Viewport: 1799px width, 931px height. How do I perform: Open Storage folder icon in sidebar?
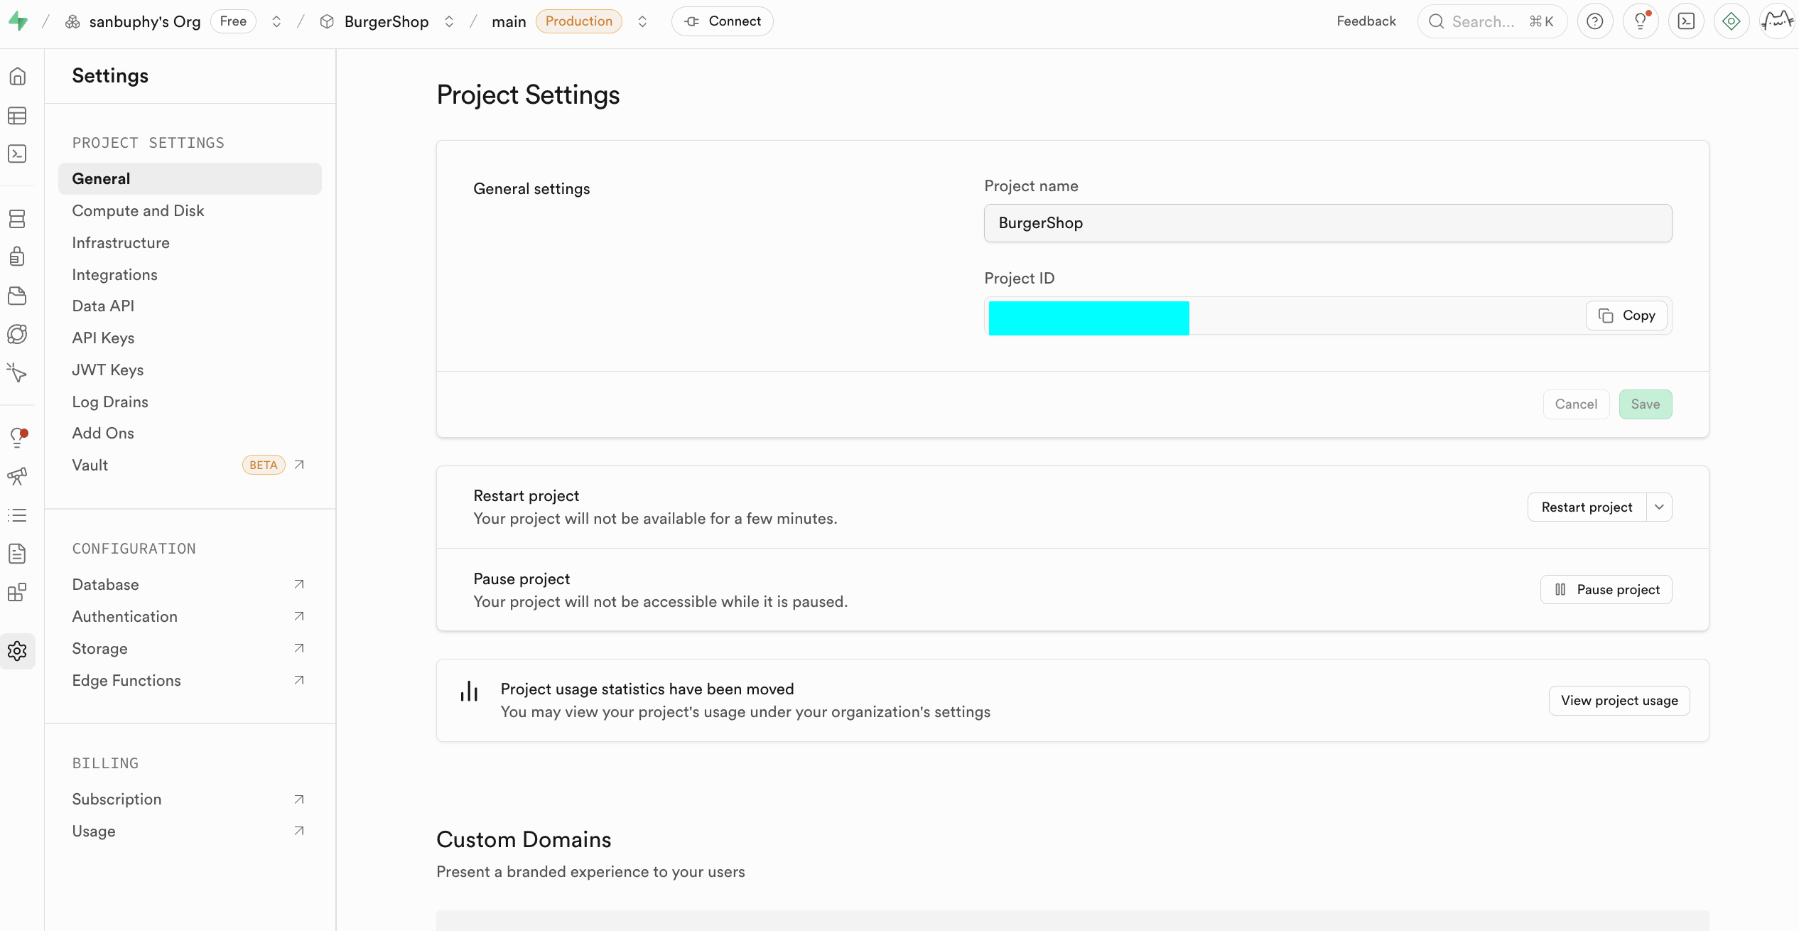(x=17, y=296)
